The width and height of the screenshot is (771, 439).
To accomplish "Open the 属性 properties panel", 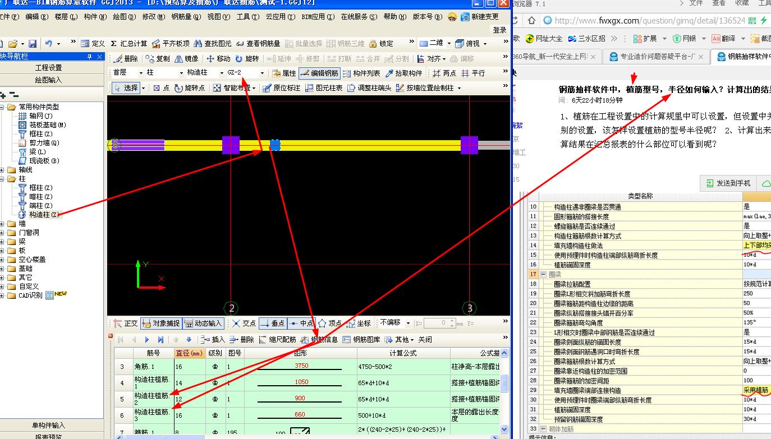I will click(x=284, y=73).
